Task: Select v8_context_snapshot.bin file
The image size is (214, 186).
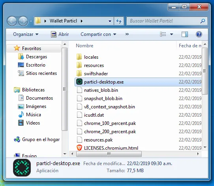Action: (x=109, y=107)
